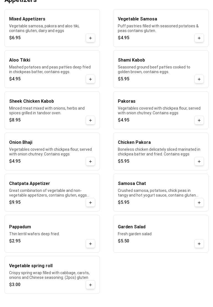Add Pappadum to the cart
This screenshot has width=213, height=307.
tap(90, 244)
